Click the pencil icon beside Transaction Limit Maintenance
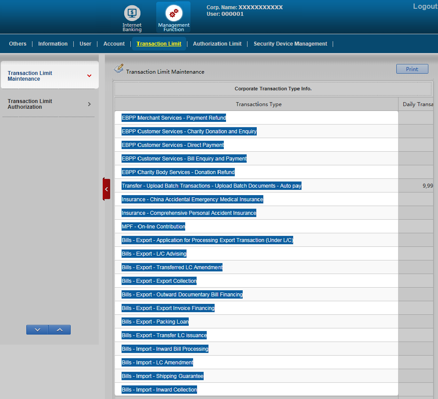 coord(118,68)
